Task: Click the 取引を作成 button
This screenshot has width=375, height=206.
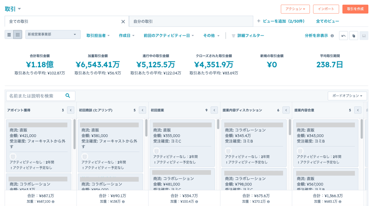Action: (355, 9)
